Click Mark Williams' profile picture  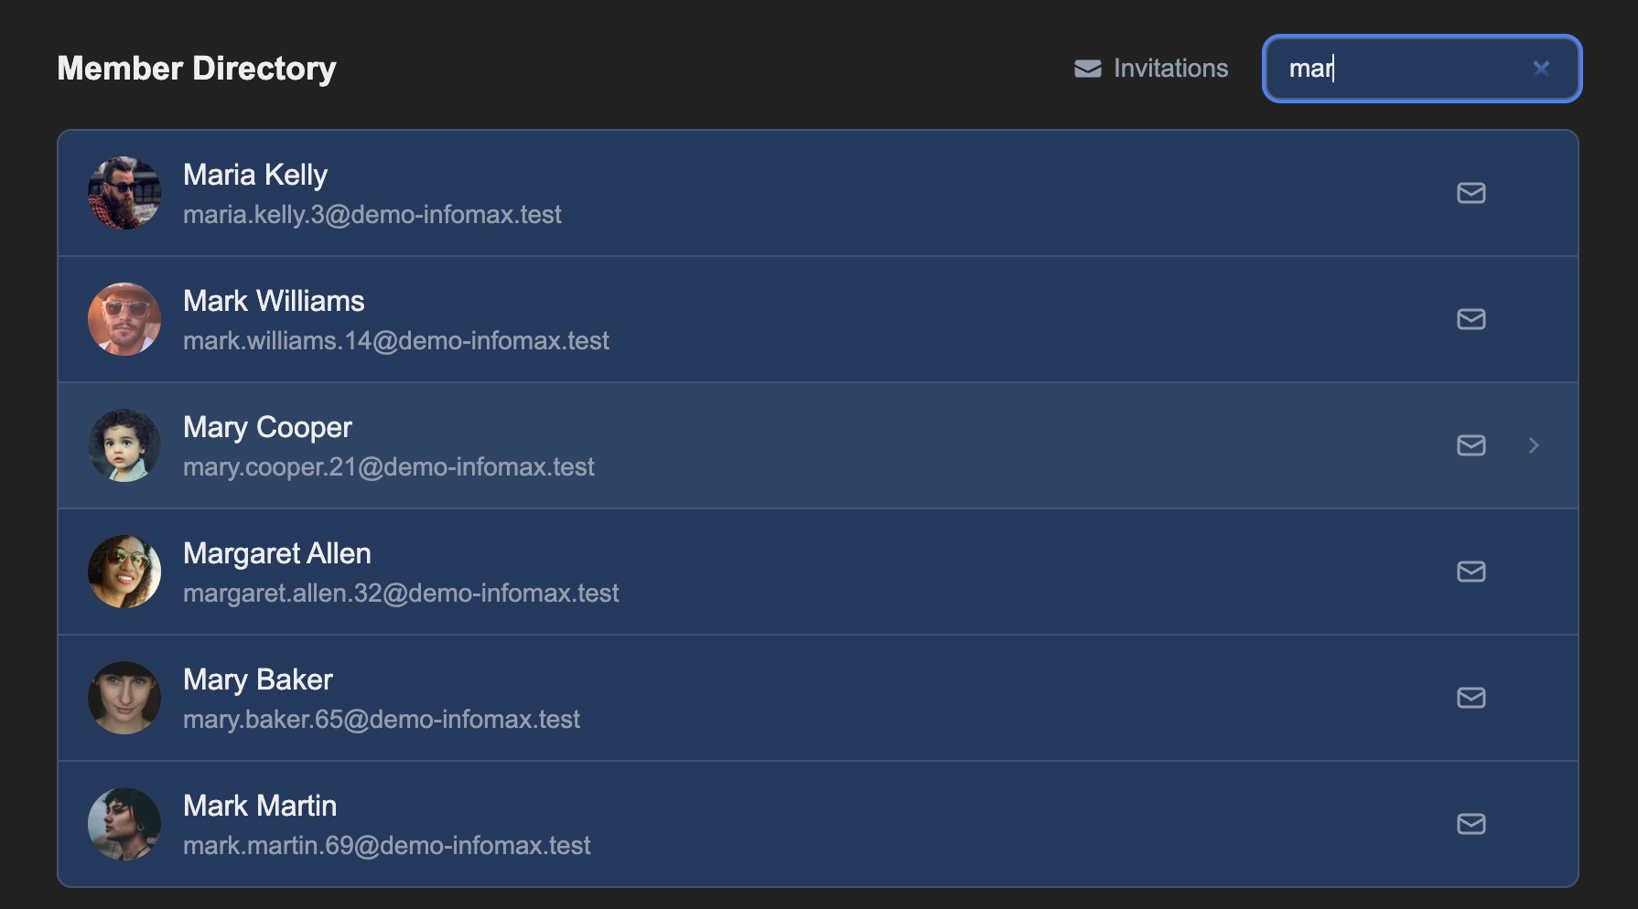124,319
